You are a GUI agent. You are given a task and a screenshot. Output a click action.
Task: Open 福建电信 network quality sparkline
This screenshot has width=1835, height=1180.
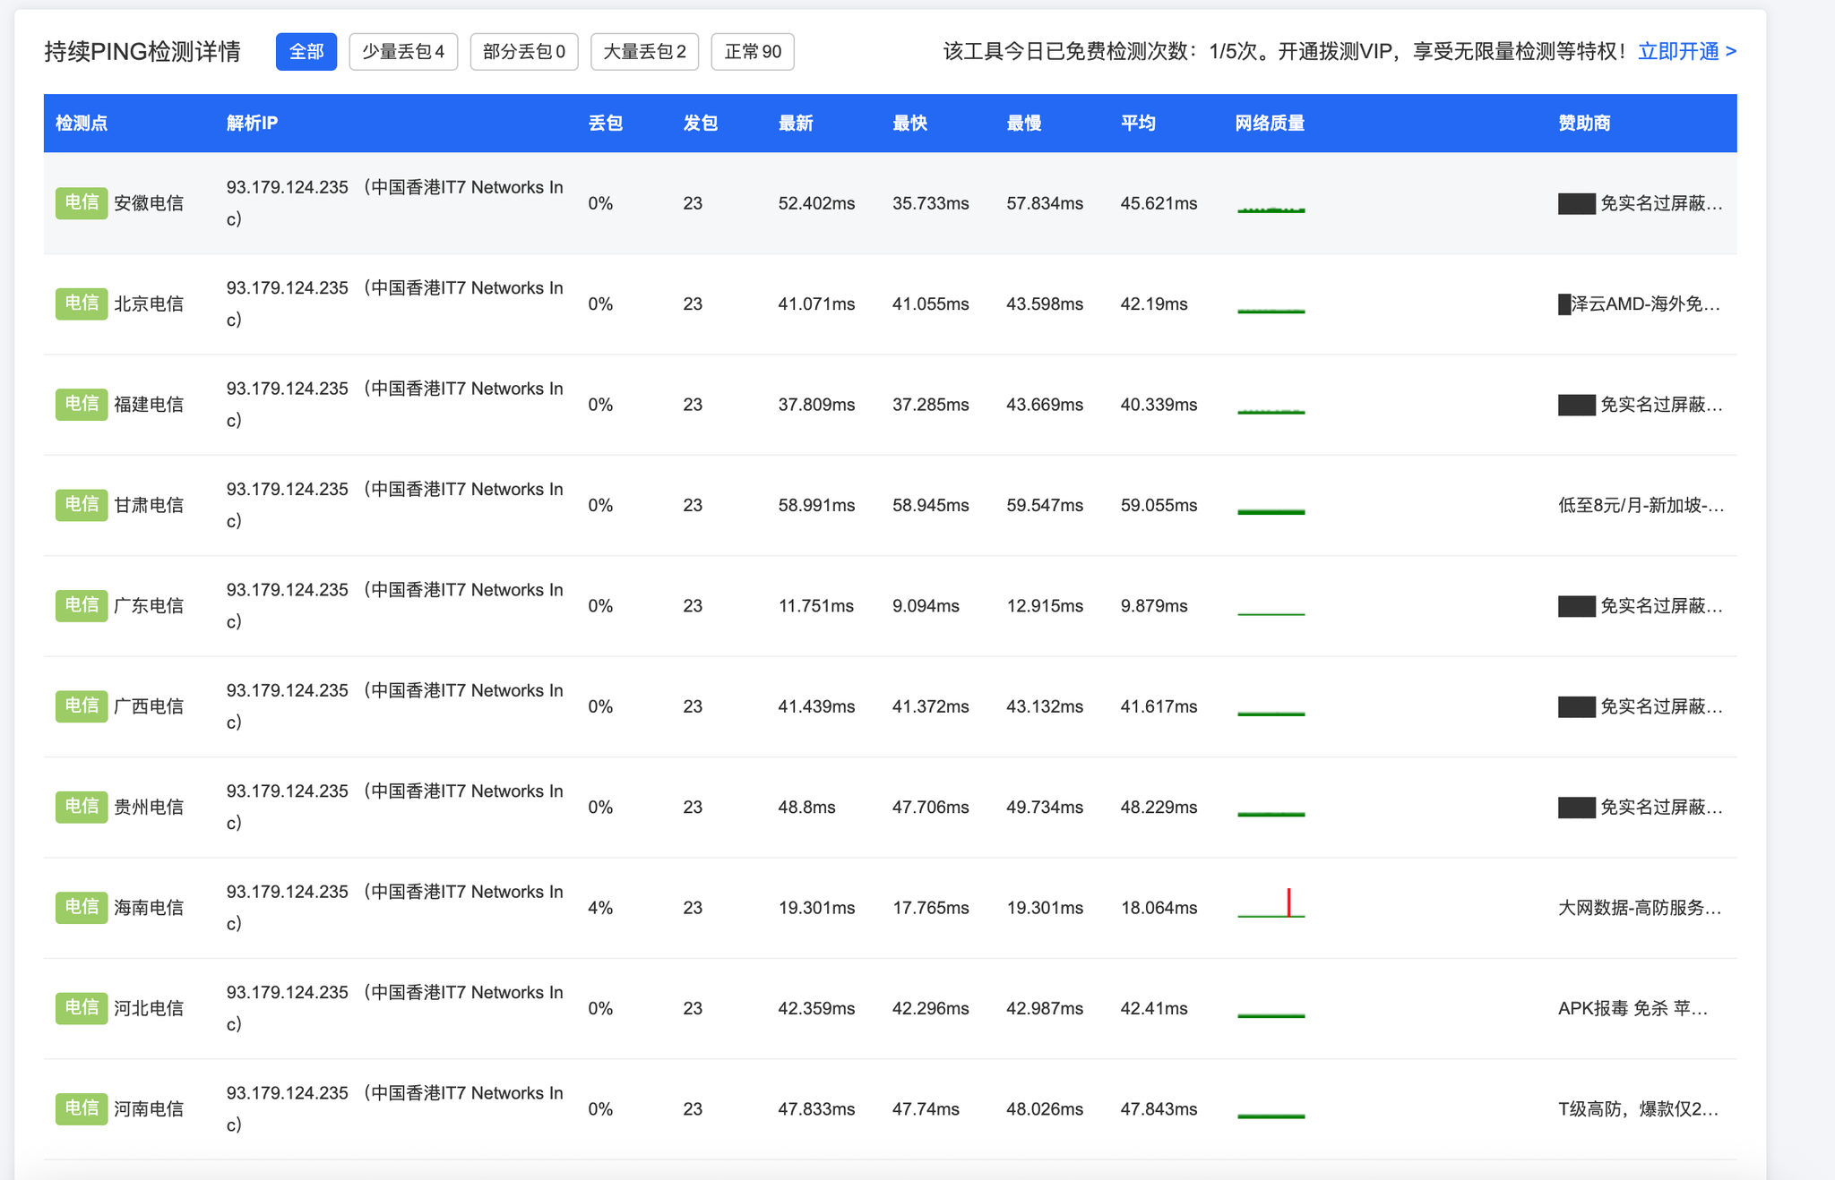click(x=1271, y=410)
